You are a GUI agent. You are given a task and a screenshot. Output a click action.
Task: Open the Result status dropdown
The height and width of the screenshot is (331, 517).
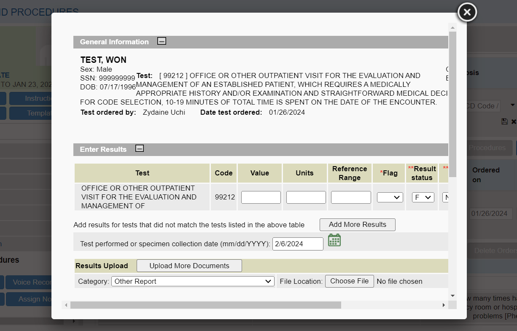423,197
